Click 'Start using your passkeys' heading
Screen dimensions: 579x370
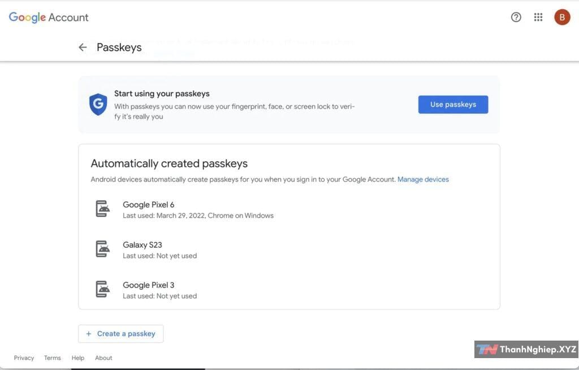point(162,94)
